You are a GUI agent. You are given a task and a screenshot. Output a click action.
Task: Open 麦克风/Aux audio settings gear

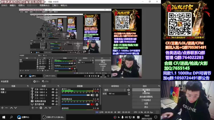[x=97, y=95]
